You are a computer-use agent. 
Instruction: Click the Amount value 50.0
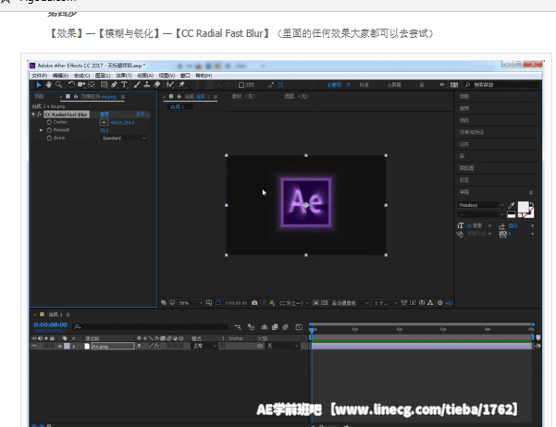pyautogui.click(x=105, y=130)
